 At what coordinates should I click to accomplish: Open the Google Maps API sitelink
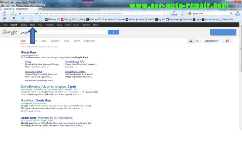click(74, 62)
